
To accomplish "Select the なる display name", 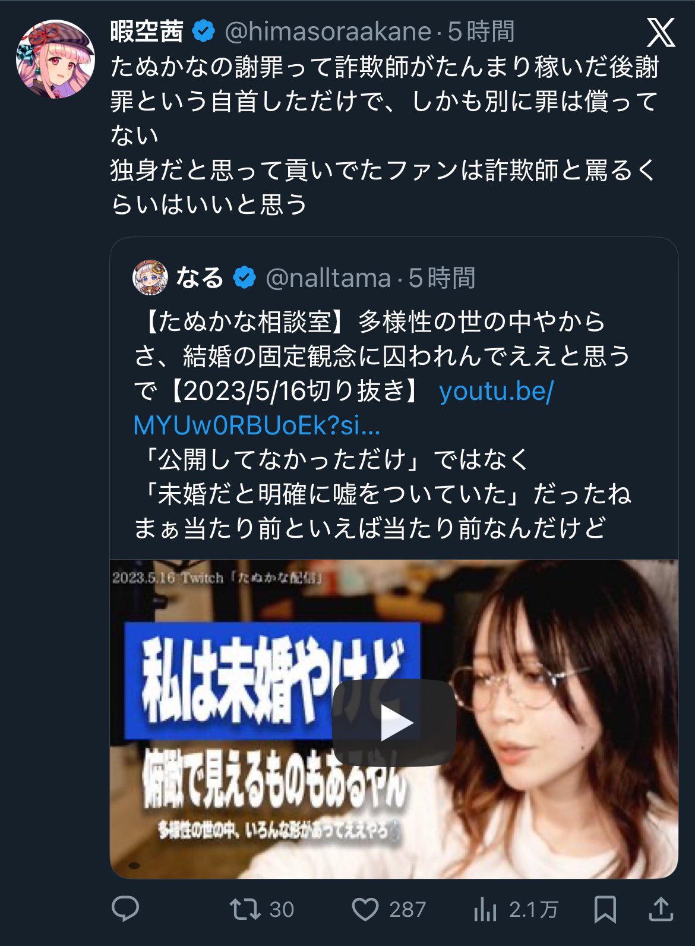I will 199,278.
